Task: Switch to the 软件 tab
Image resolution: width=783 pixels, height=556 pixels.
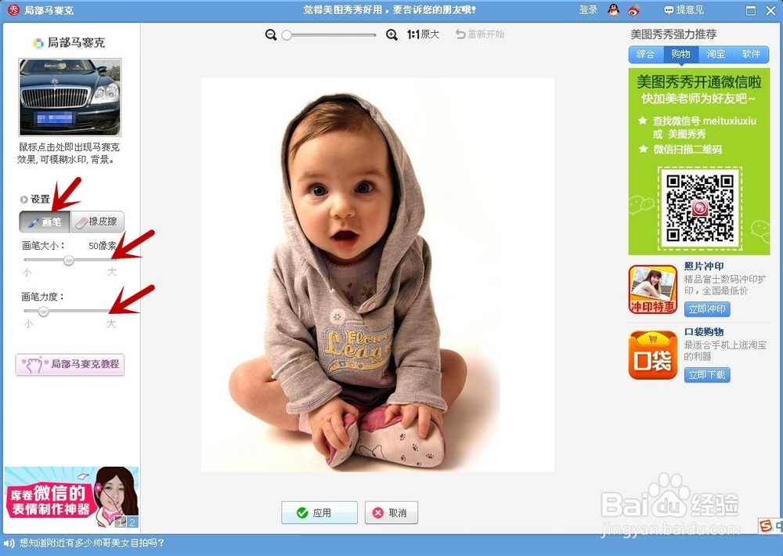Action: 751,54
